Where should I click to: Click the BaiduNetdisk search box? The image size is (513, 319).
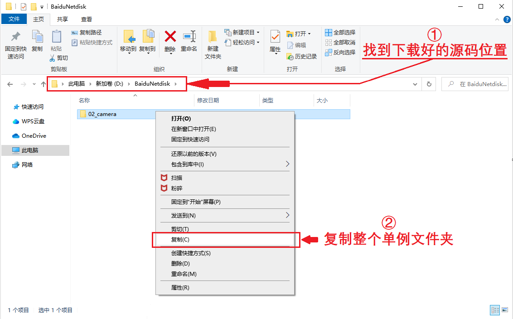[x=475, y=84]
